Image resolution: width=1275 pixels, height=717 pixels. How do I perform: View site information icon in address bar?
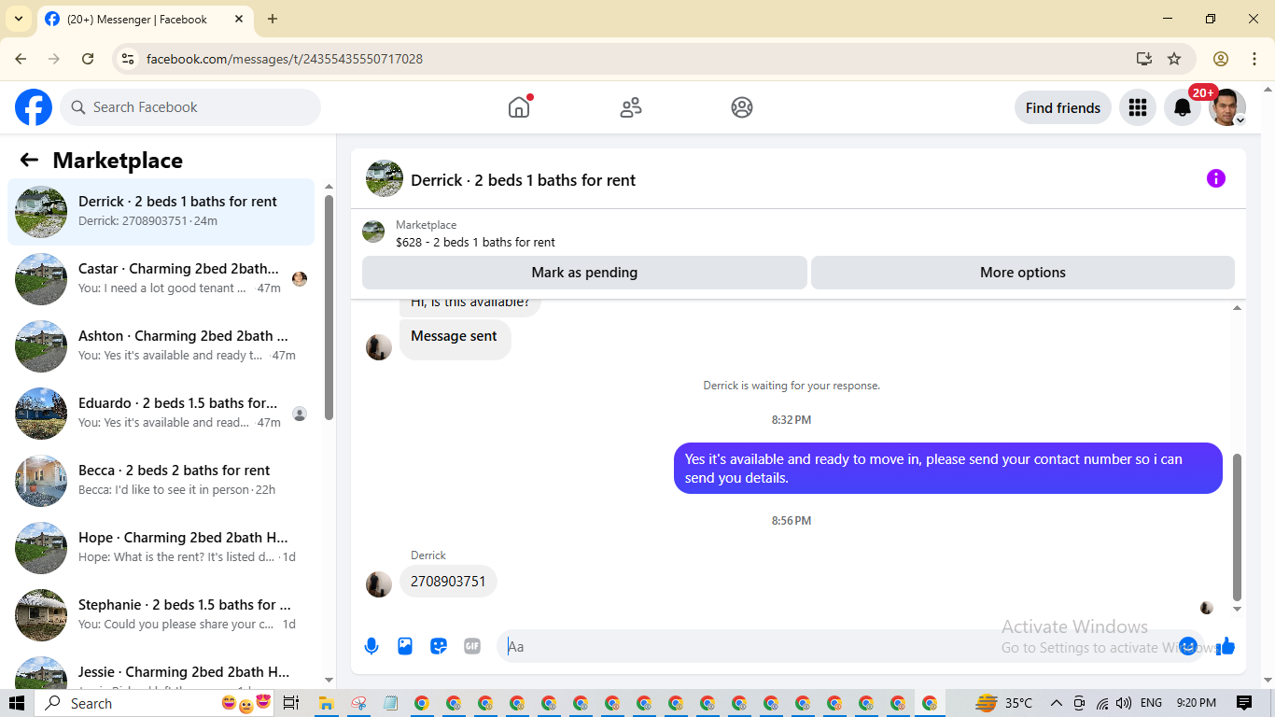tap(129, 59)
